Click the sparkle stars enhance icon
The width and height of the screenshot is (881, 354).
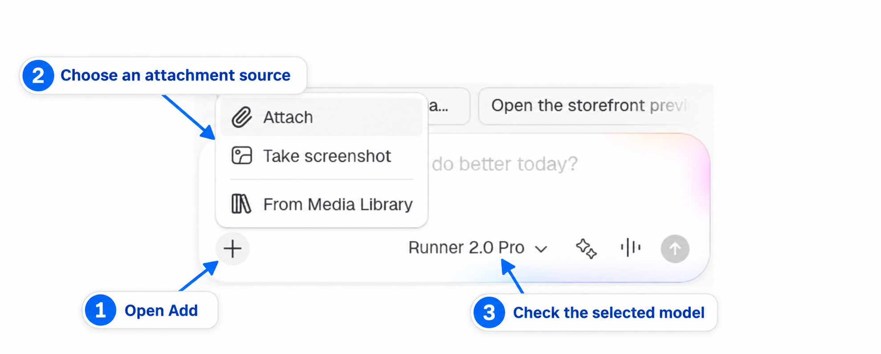tap(586, 248)
